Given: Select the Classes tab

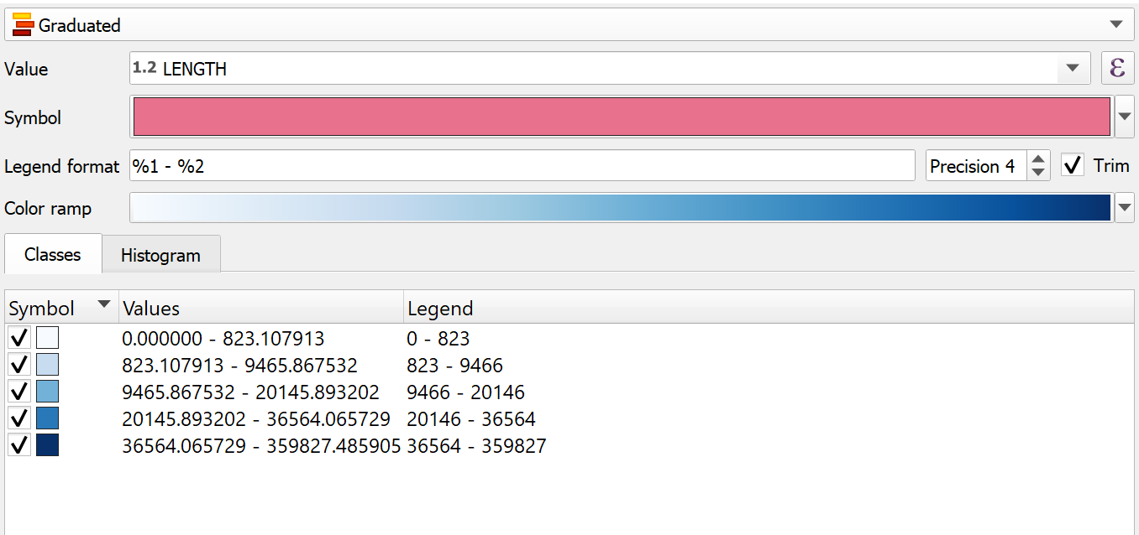Looking at the screenshot, I should tap(52, 254).
